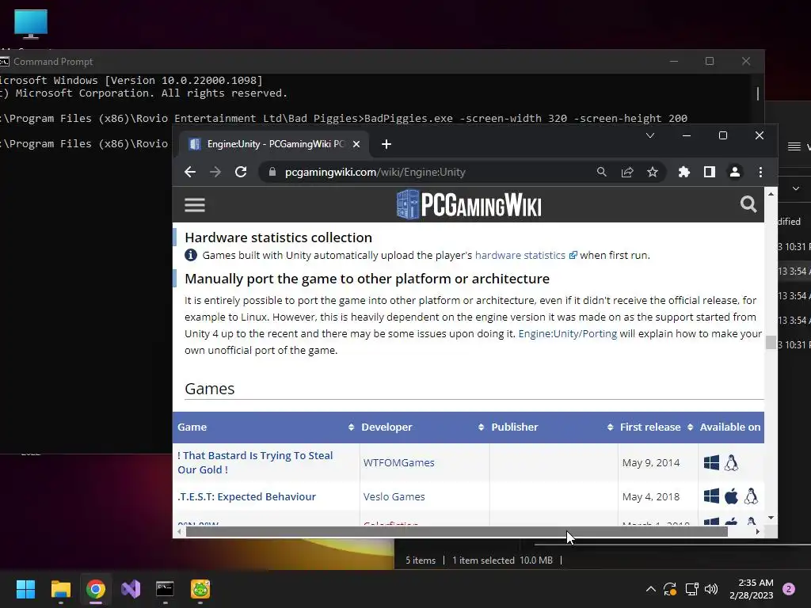The width and height of the screenshot is (811, 608).
Task: Open the clock and date flyout
Action: 751,589
